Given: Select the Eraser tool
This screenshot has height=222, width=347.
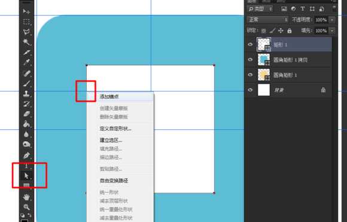Looking at the screenshot, I should [26, 114].
